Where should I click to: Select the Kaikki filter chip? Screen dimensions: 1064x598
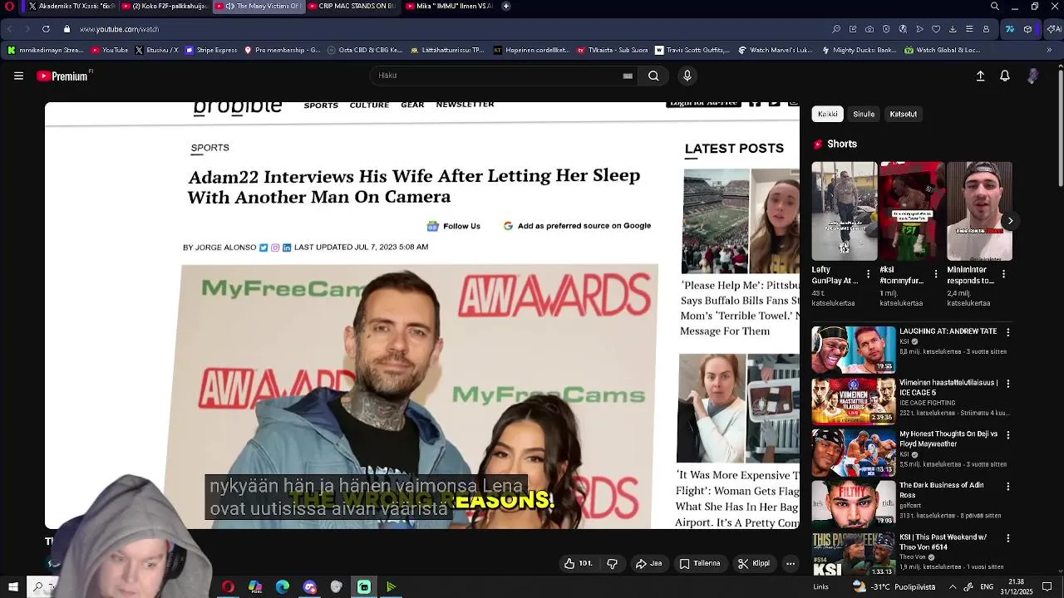point(828,114)
